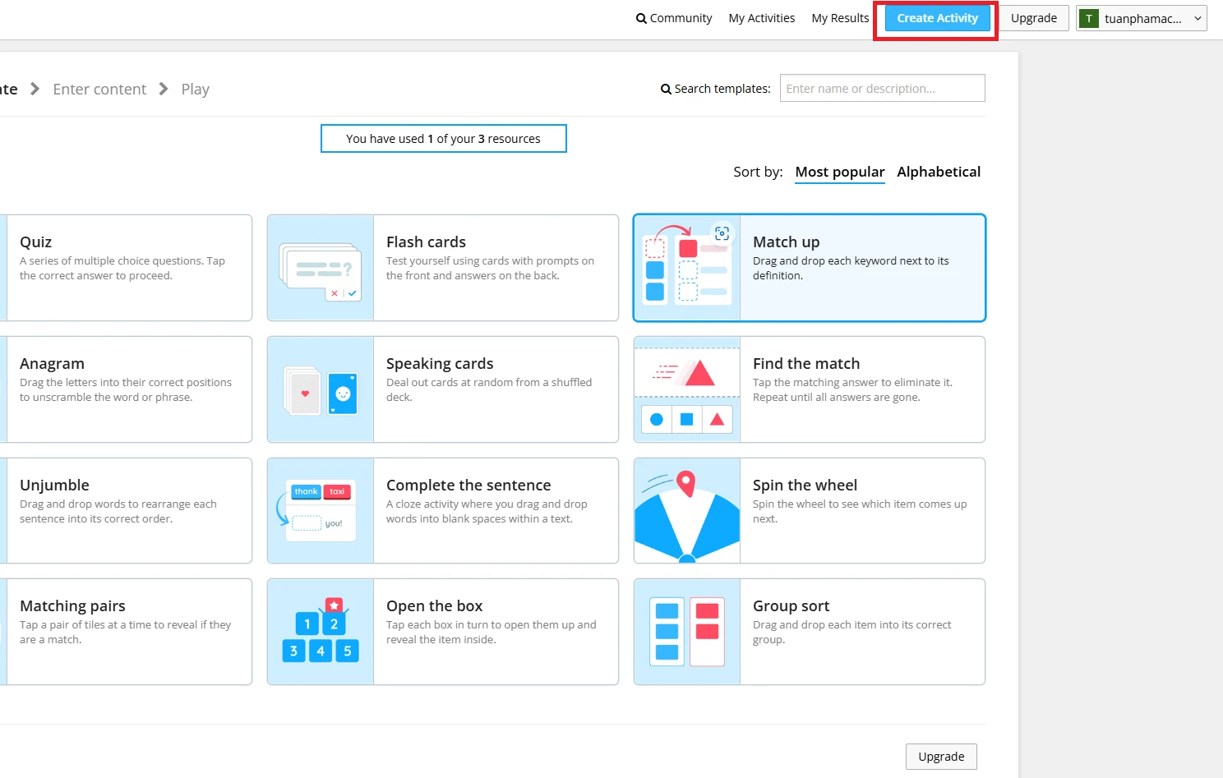Click the Open the box icon
Screen dimensions: 1223x778
point(321,632)
